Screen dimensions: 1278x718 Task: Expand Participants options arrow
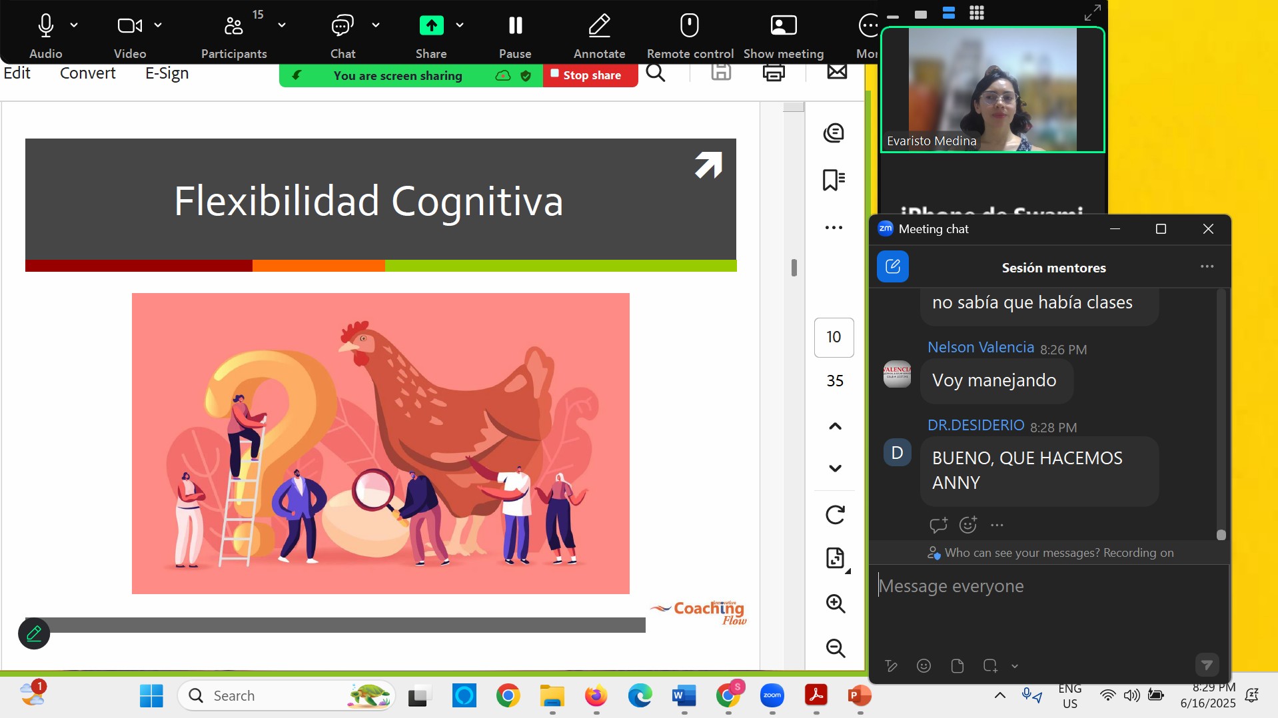click(x=282, y=25)
